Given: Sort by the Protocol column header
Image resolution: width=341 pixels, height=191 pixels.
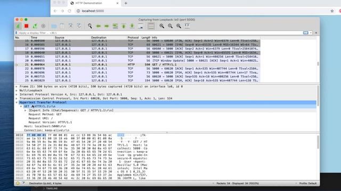Looking at the screenshot, I should [133, 38].
